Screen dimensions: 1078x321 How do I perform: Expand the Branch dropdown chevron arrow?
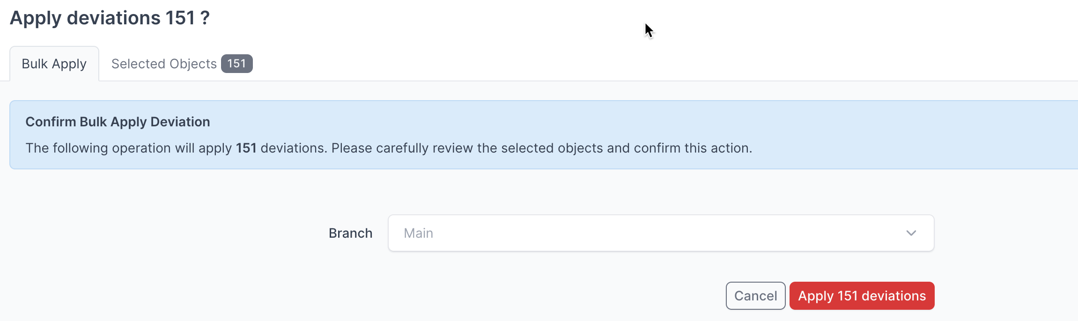pyautogui.click(x=911, y=233)
